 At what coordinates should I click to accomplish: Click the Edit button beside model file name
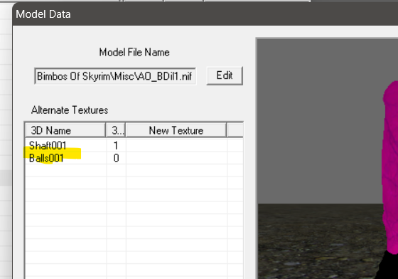tap(225, 75)
